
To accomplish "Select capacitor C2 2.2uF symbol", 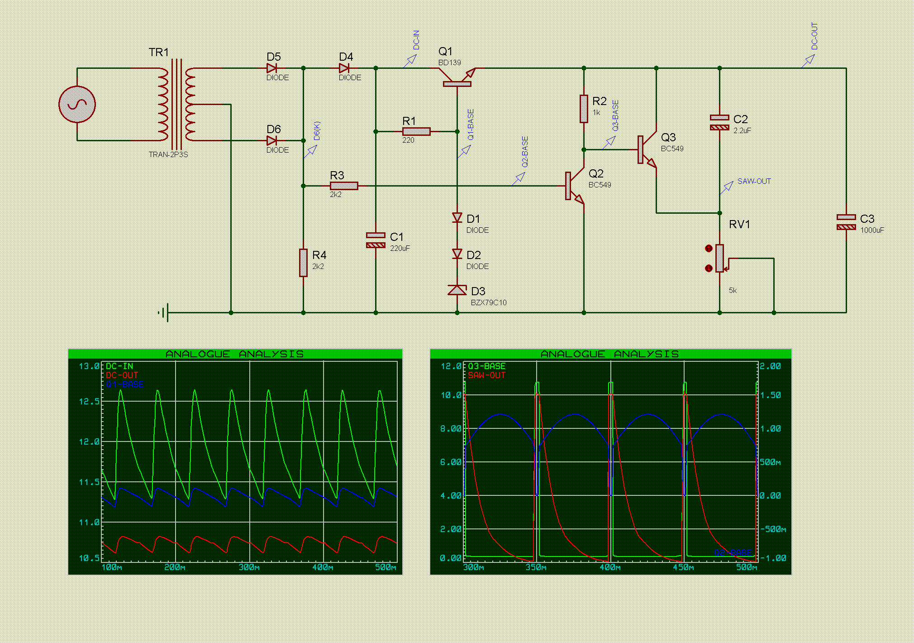I will click(x=719, y=122).
